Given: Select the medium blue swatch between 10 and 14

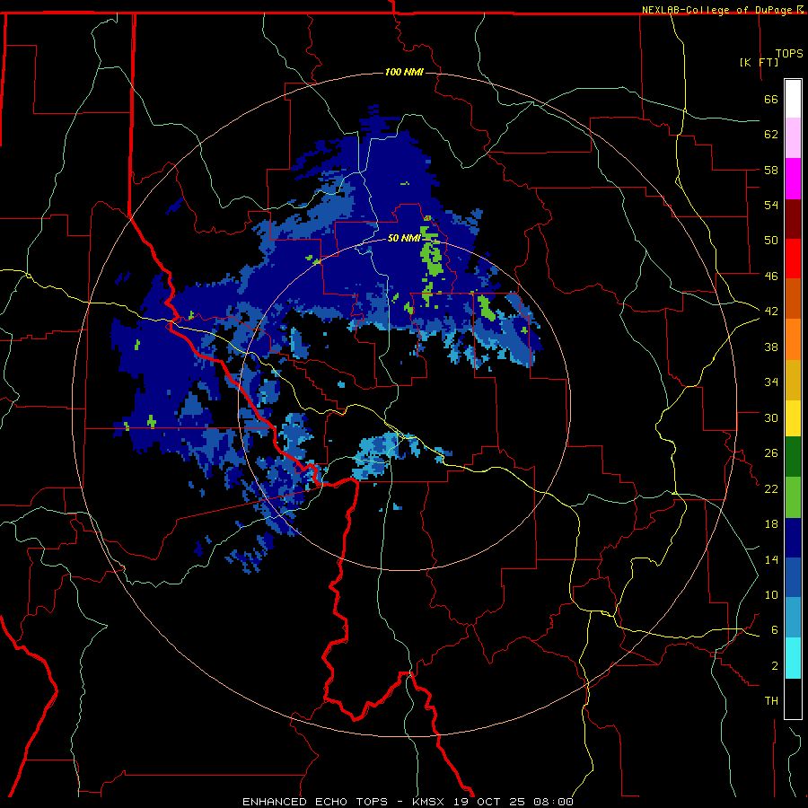Looking at the screenshot, I should click(793, 577).
